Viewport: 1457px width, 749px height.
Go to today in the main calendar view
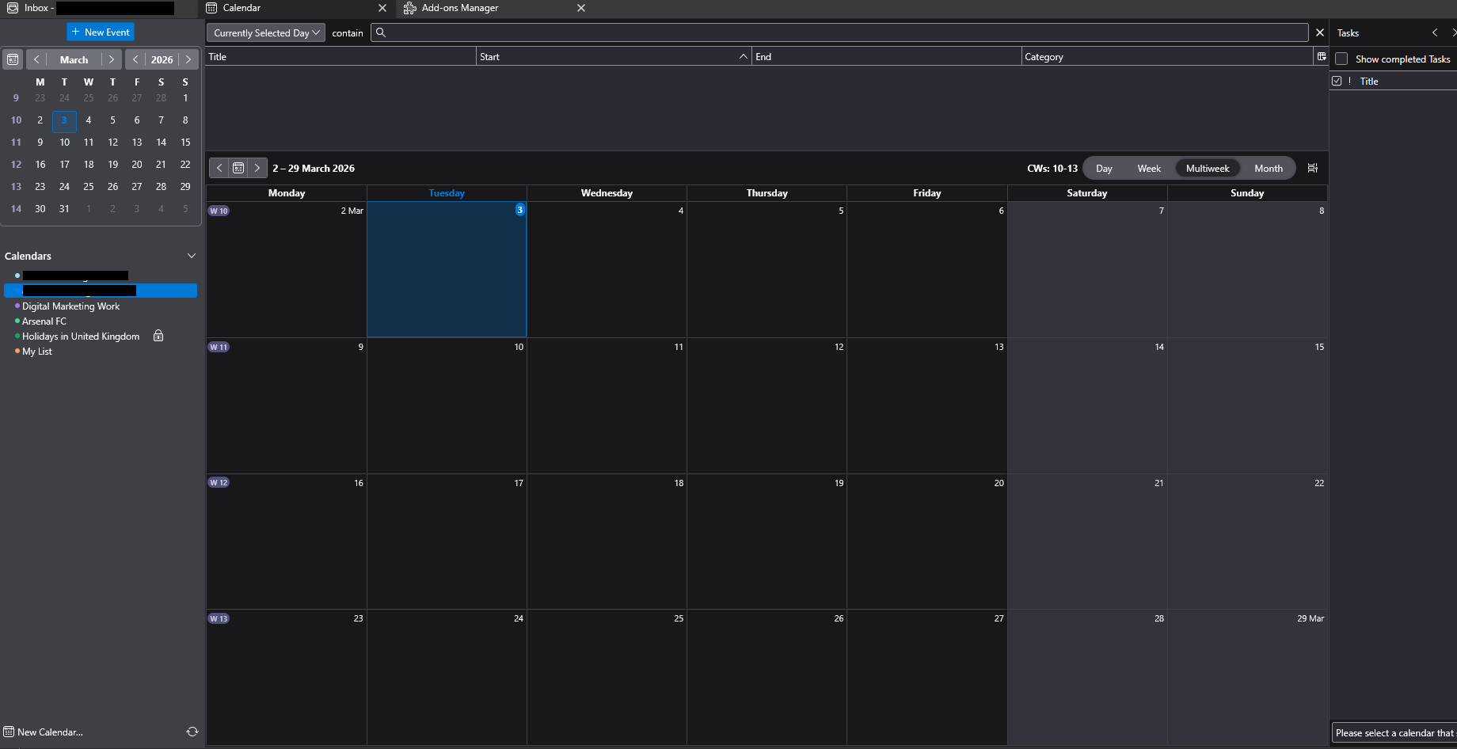[x=238, y=168]
